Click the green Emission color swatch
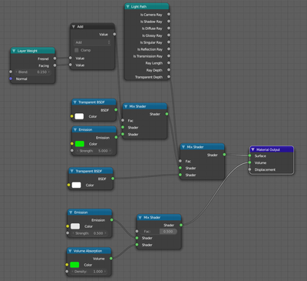The image size is (307, 281). point(80,144)
